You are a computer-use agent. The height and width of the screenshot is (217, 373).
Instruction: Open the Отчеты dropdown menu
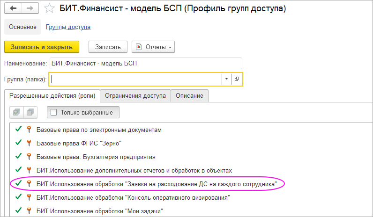[x=153, y=47]
